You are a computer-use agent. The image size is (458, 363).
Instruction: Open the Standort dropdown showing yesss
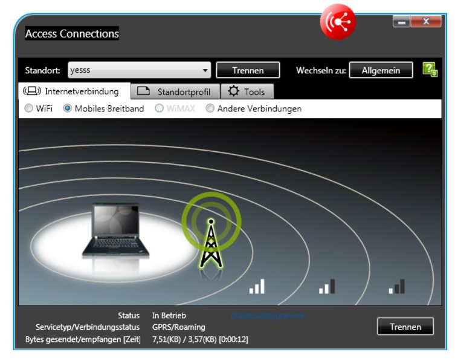click(x=140, y=70)
